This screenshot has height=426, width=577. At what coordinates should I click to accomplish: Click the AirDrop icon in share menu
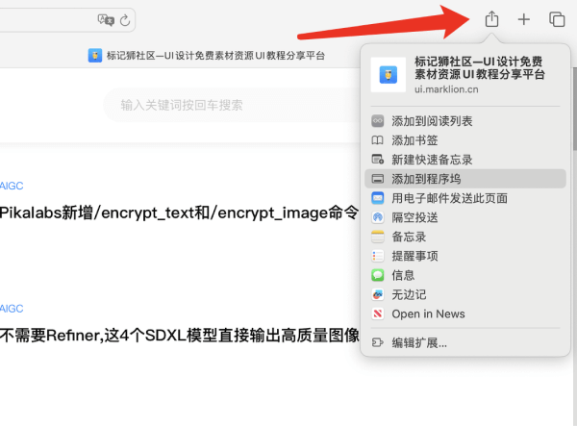coord(378,217)
